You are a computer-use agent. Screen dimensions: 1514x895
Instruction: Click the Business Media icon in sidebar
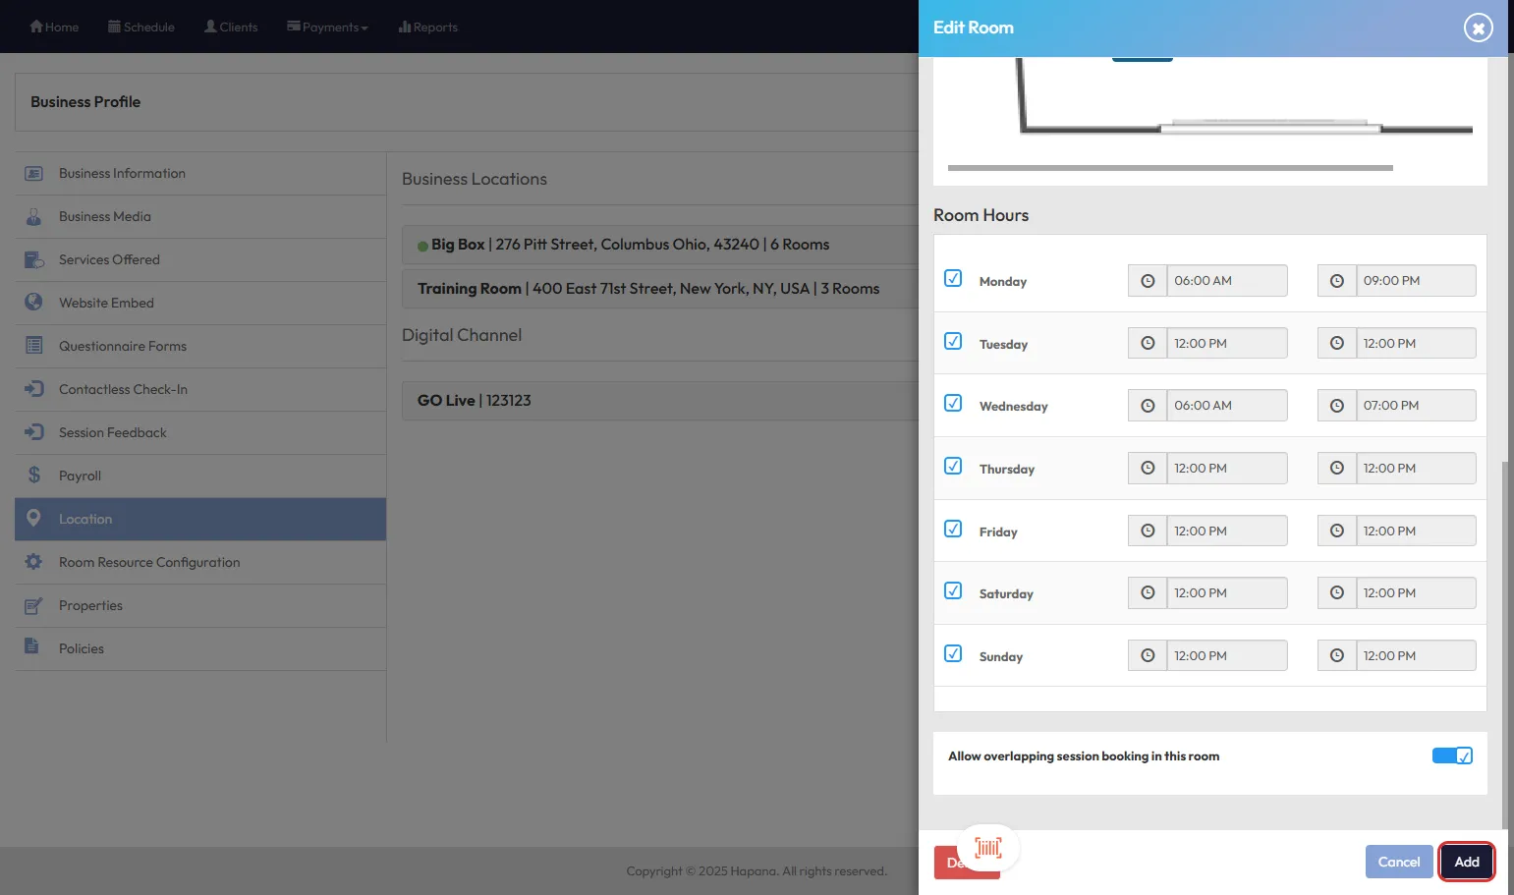(x=34, y=216)
